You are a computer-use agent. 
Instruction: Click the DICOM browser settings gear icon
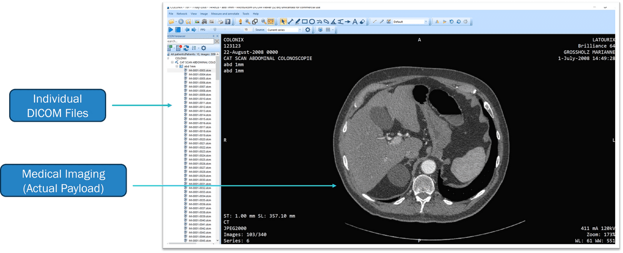[x=203, y=48]
